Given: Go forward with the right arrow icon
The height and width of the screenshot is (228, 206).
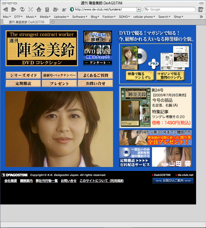Looking at the screenshot, I should (14, 10).
